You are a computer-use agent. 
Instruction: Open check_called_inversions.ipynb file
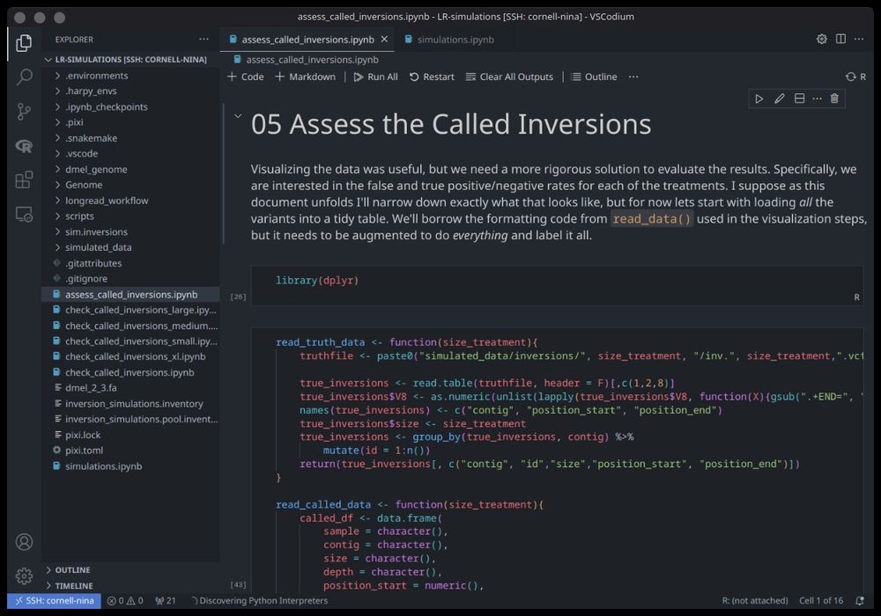click(130, 372)
